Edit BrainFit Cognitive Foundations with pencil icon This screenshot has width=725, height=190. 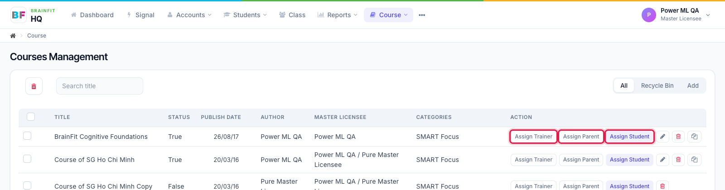tap(662, 137)
